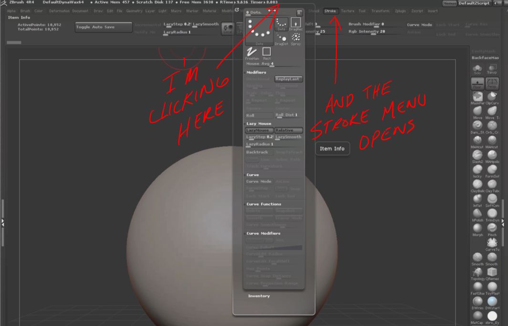Open the Zplugin menu

coord(401,11)
